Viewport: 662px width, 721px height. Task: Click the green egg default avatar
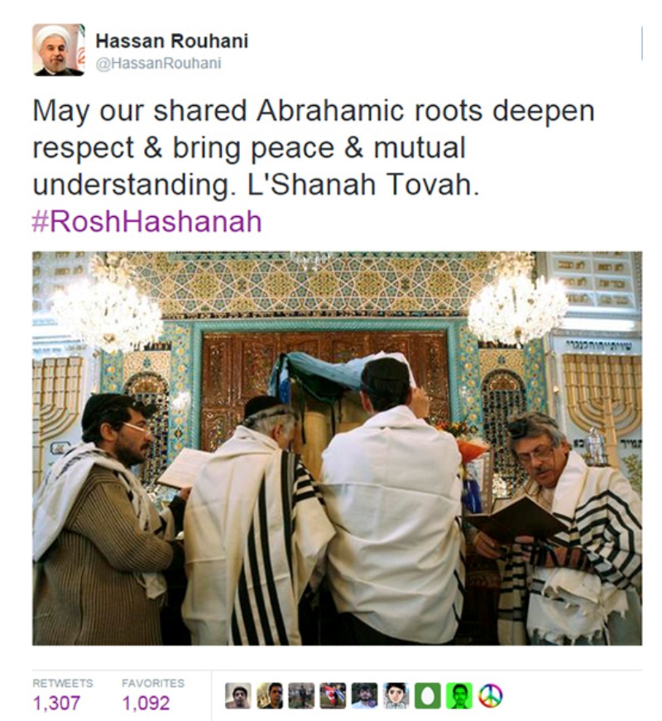(428, 695)
